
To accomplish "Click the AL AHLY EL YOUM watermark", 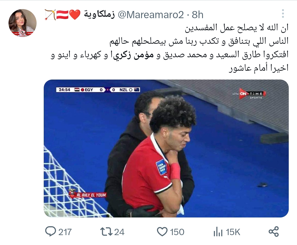I will (x=87, y=194).
